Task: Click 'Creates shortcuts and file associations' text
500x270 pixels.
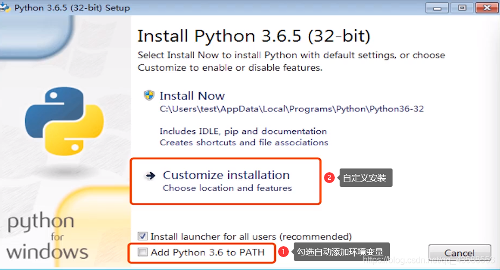Action: pyautogui.click(x=244, y=143)
